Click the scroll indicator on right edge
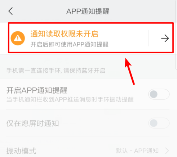Viewport: 177px width, 157px height. (x=176, y=35)
